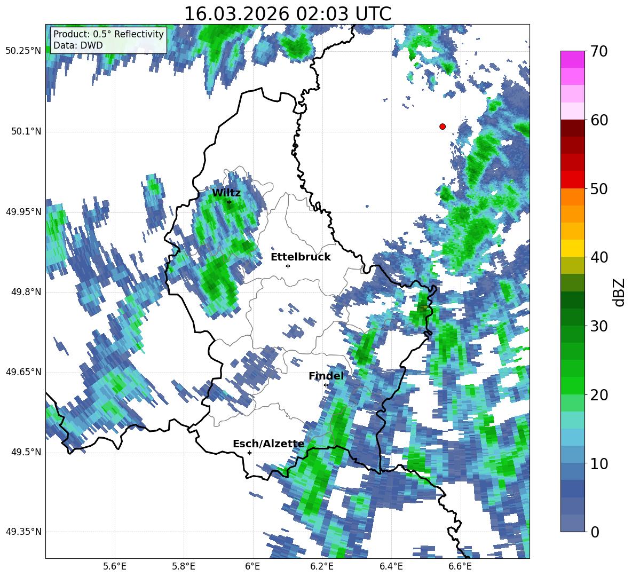The width and height of the screenshot is (632, 577).
Task: Click the 49.8°N latitude label
Action: 26,292
